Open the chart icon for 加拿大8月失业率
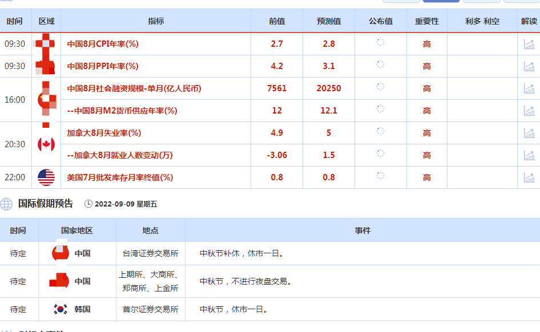The height and width of the screenshot is (332, 540). tap(529, 133)
